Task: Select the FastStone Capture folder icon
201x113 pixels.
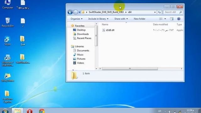Action: [7, 97]
